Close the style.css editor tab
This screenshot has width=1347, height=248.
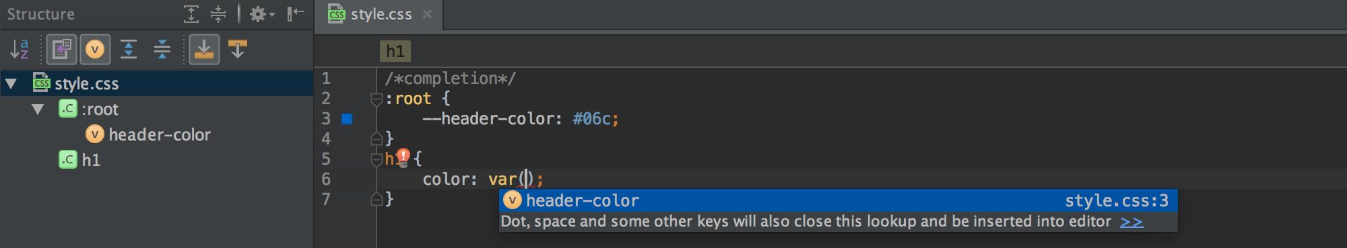point(427,14)
